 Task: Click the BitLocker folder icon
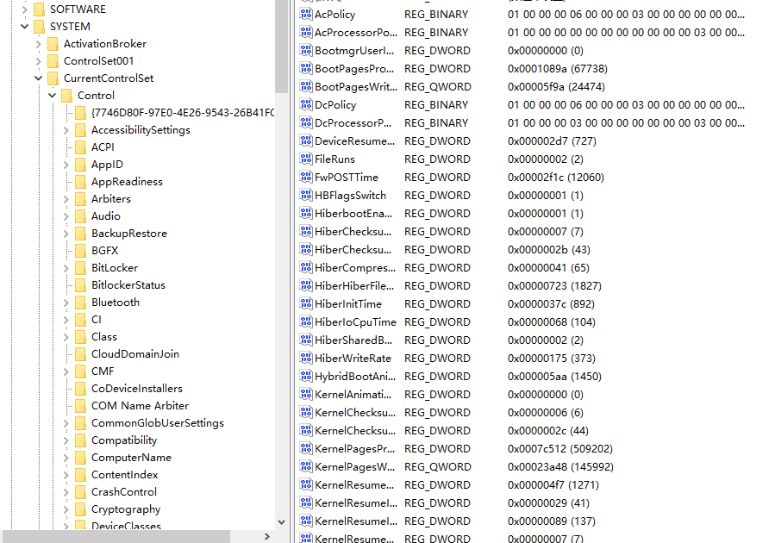pos(80,268)
